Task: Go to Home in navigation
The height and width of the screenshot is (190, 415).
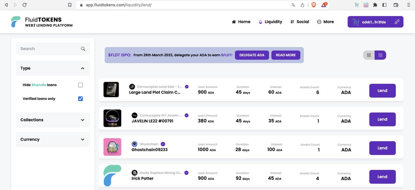Action: (241, 22)
